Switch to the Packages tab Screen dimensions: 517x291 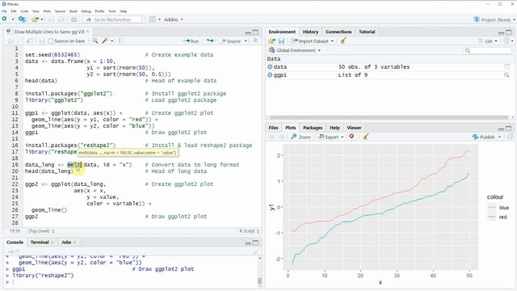(x=313, y=128)
